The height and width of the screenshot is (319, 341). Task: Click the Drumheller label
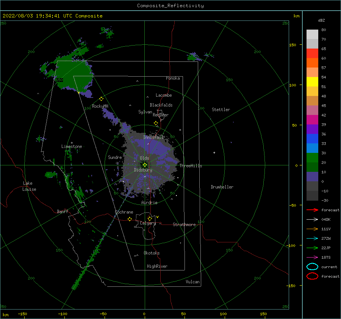coord(222,187)
